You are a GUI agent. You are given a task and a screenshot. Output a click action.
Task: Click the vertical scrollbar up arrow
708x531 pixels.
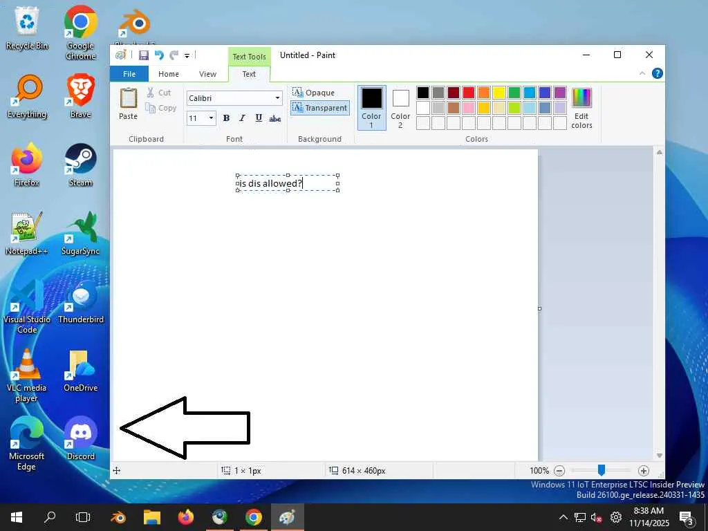click(659, 153)
